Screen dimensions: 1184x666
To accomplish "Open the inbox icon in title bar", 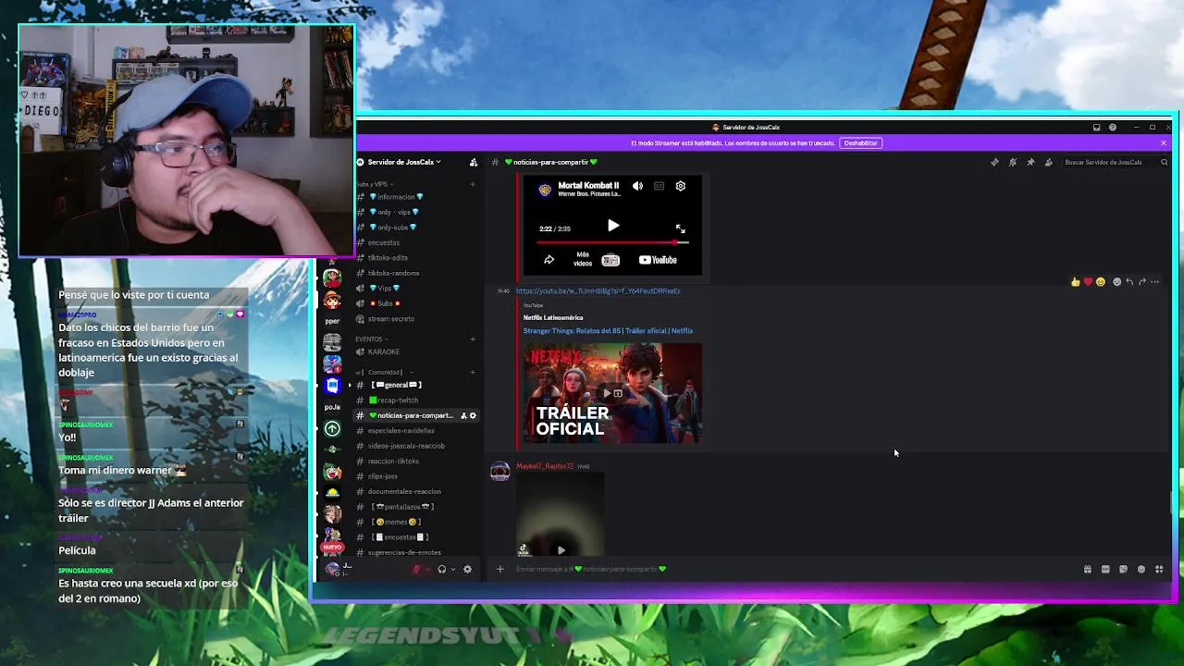I will tap(1096, 127).
